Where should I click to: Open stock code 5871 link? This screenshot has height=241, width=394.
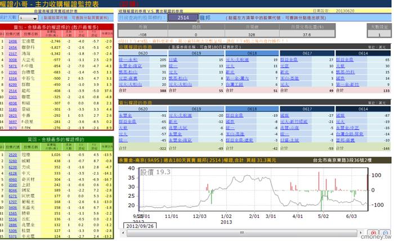13,66
